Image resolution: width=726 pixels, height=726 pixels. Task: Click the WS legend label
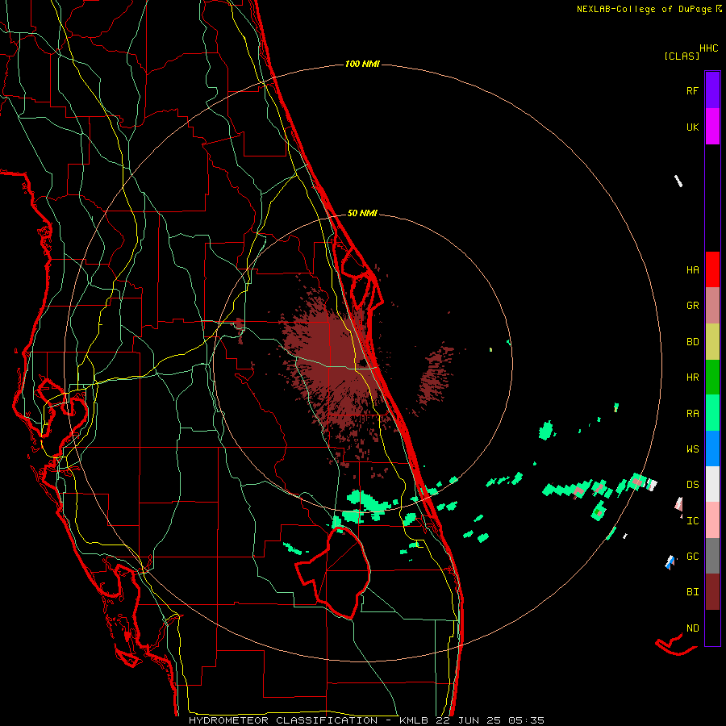coord(692,449)
